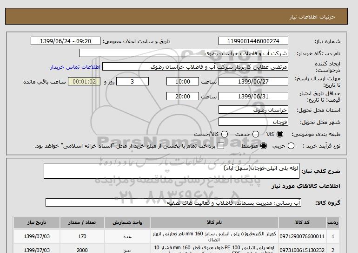The image size is (358, 253).
Task: Click the quantity cell 170
Action: (82, 237)
